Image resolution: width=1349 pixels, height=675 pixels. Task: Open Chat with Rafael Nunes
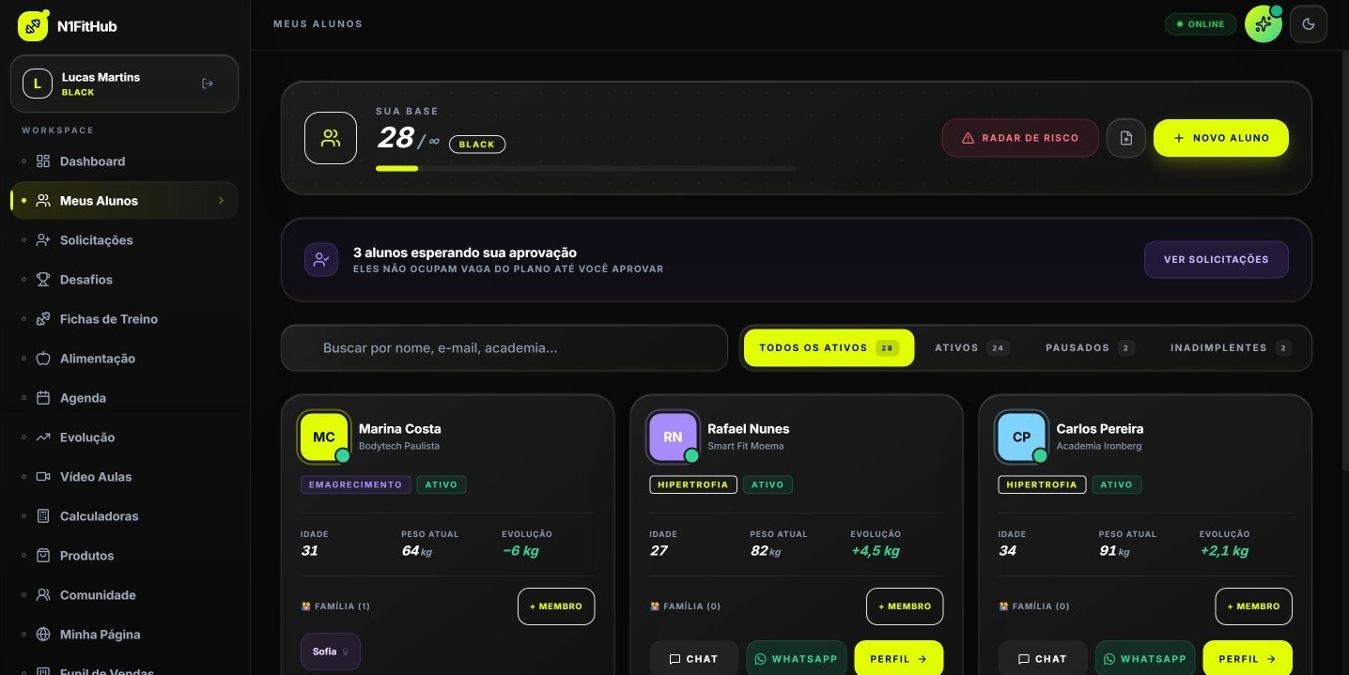pyautogui.click(x=694, y=659)
